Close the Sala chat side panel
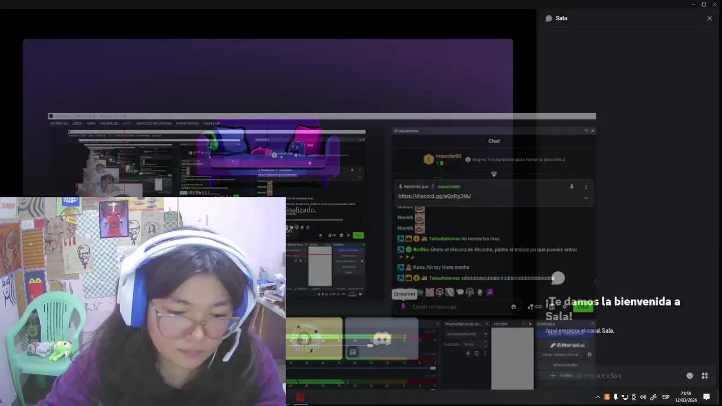The image size is (722, 406). 710,18
